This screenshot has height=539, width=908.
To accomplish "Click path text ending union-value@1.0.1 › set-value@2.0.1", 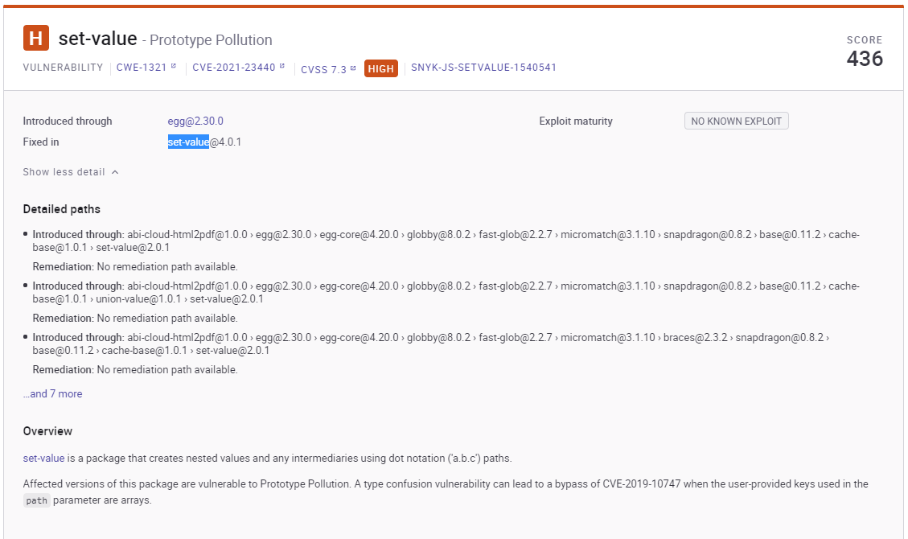I will pyautogui.click(x=446, y=292).
